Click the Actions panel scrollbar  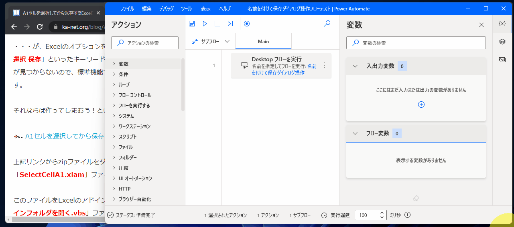183,84
